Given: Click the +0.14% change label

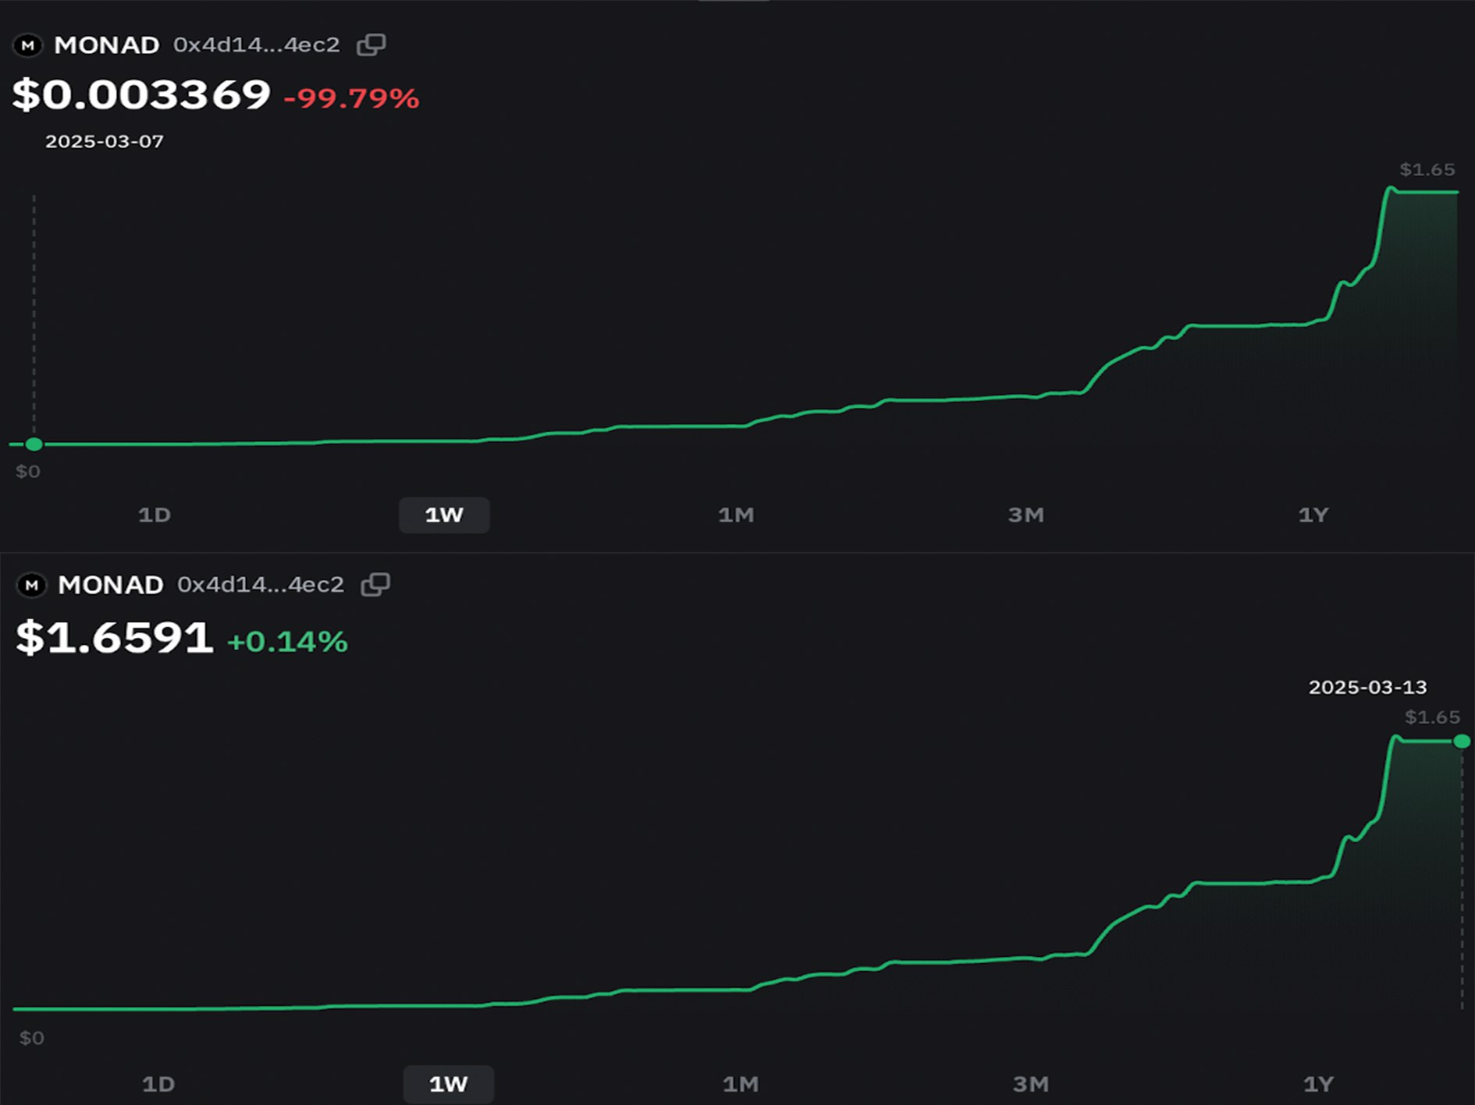Looking at the screenshot, I should click(287, 642).
